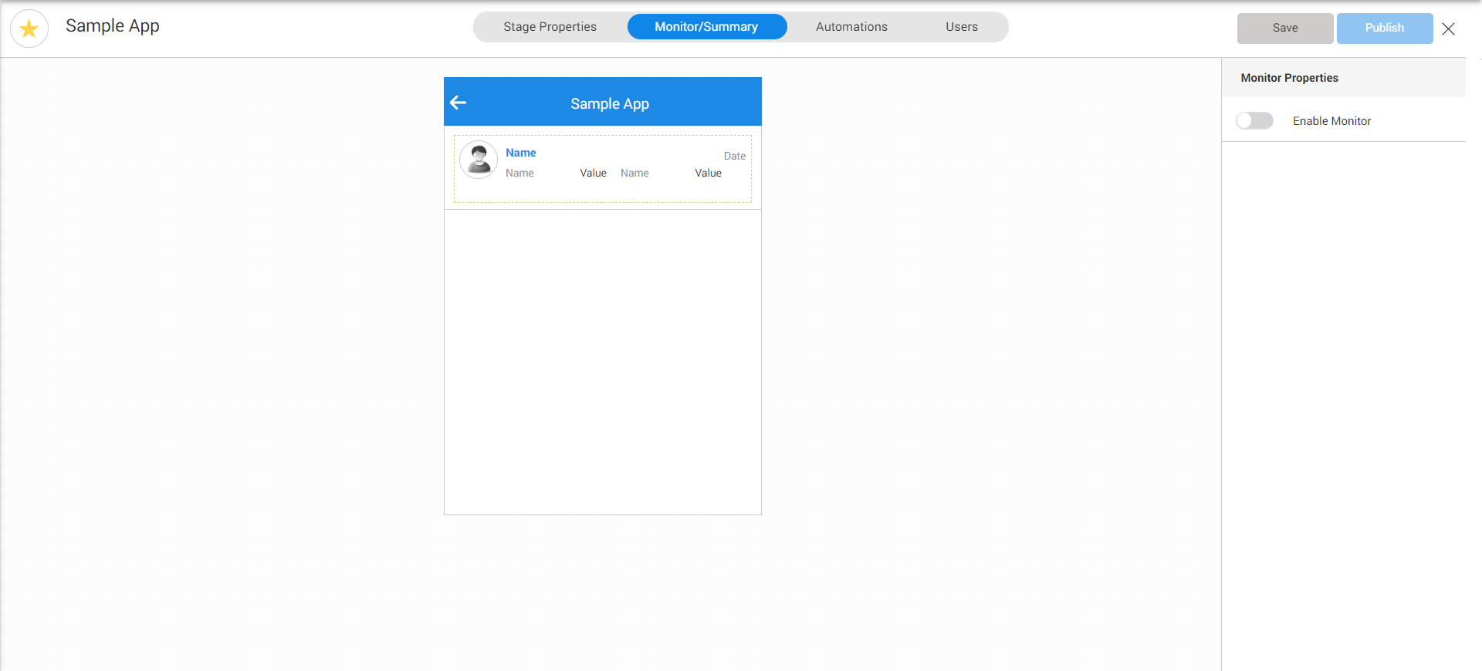Click the right gray Name label
The height and width of the screenshot is (671, 1482).
[x=634, y=173]
